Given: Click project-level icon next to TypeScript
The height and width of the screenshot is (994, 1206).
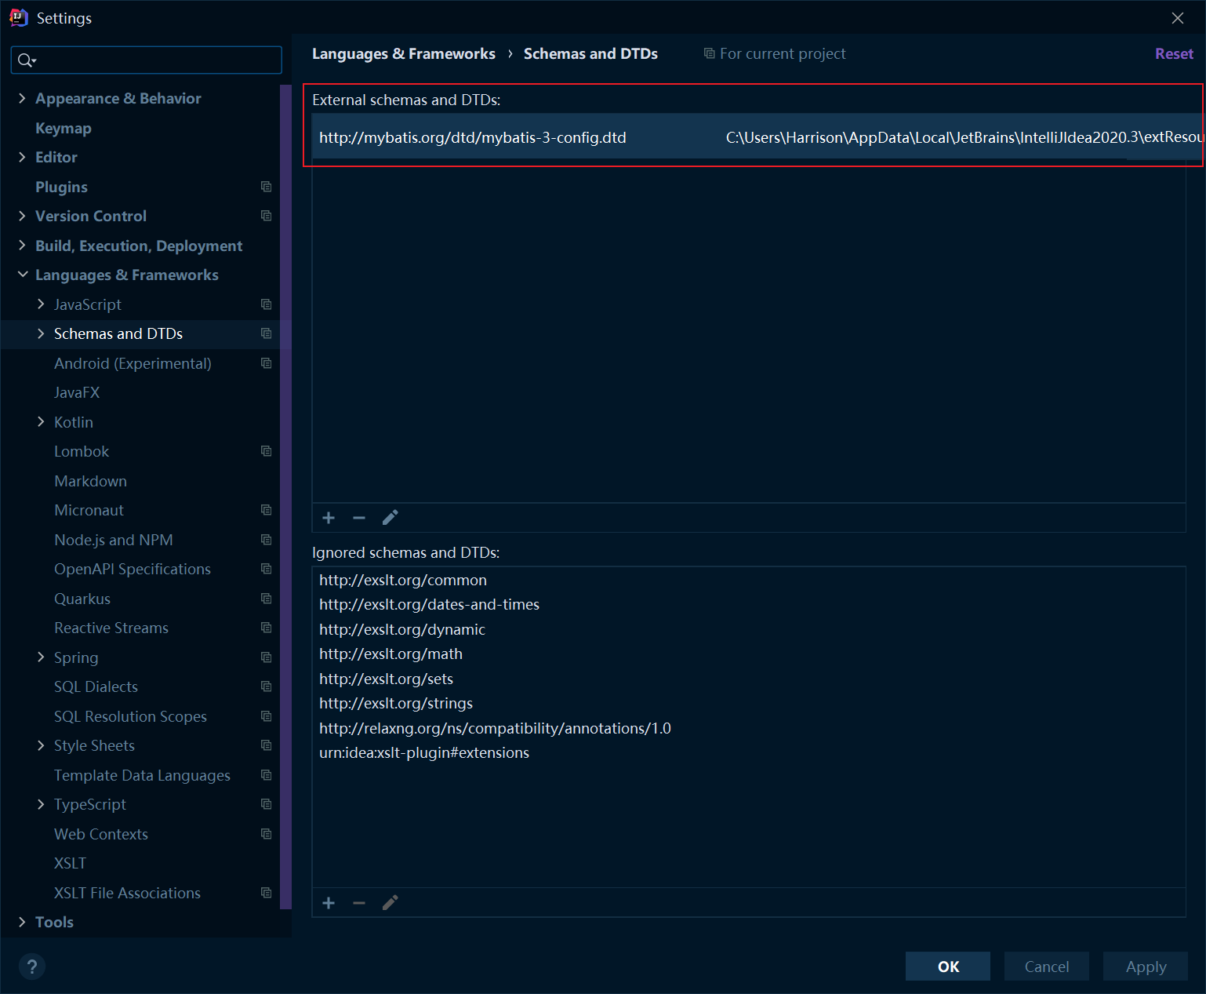Looking at the screenshot, I should [x=267, y=804].
